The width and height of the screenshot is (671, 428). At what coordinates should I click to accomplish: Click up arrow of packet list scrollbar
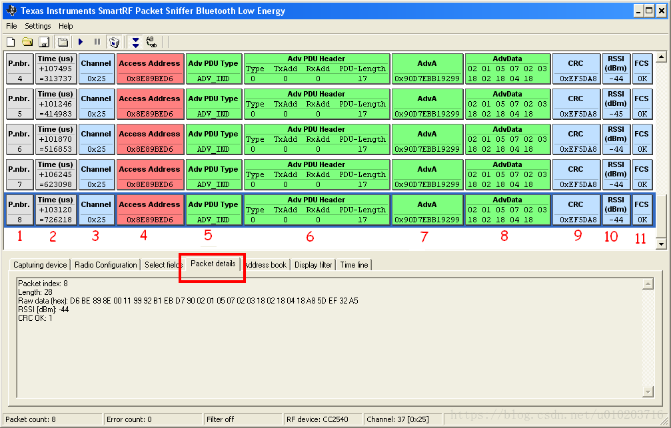point(661,57)
